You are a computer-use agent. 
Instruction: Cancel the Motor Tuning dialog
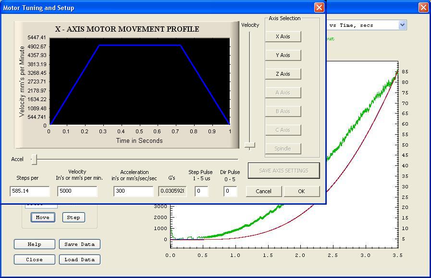coord(263,191)
